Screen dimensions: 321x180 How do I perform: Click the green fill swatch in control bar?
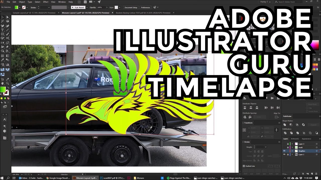pos(16,7)
